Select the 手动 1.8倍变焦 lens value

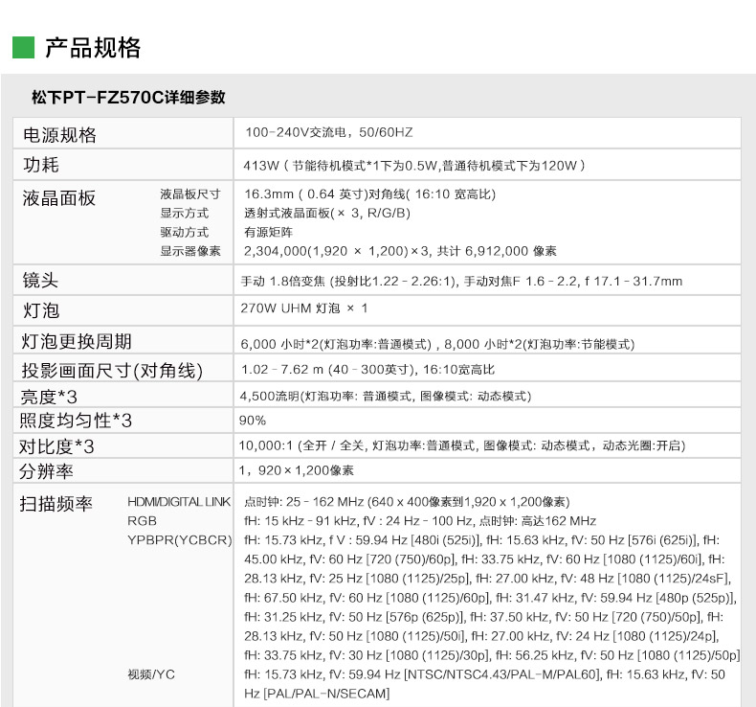461,281
